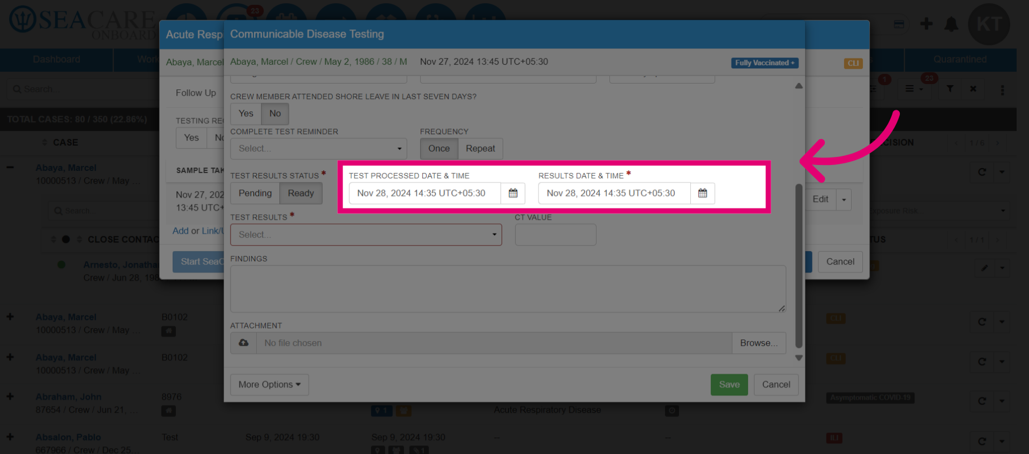The image size is (1029, 454).
Task: Open the Complete Test Reminder dropdown
Action: click(318, 149)
